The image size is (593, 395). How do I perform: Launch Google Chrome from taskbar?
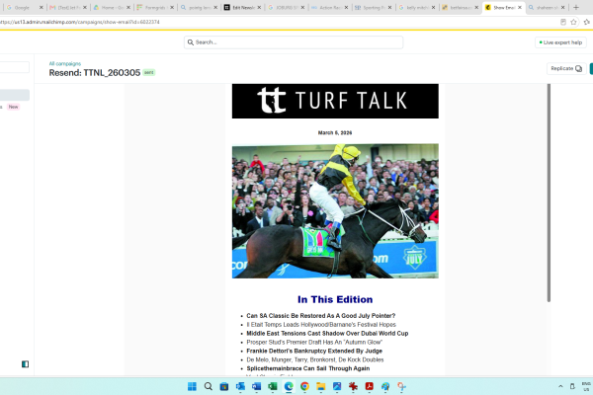point(304,386)
